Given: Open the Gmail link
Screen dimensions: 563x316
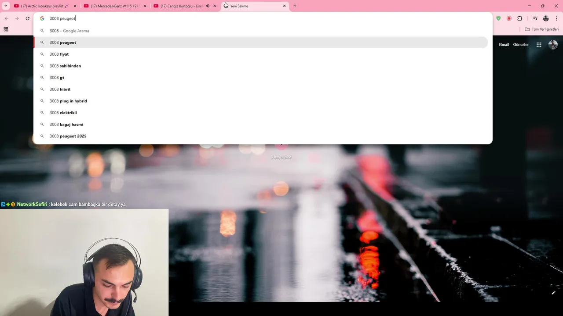Looking at the screenshot, I should tap(504, 45).
